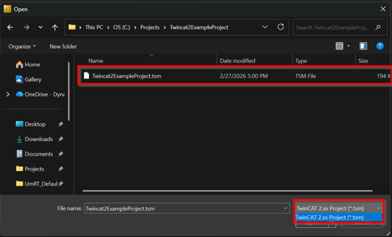The image size is (392, 237).
Task: Choose TwinCAT 2.xx Project (*.tsm) list option
Action: click(339, 217)
